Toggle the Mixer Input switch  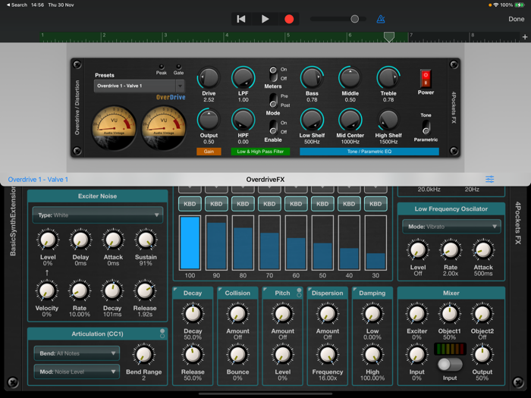(x=450, y=365)
